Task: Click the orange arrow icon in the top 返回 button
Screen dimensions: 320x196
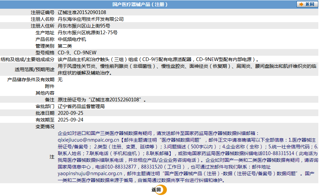Action: (301, 4)
